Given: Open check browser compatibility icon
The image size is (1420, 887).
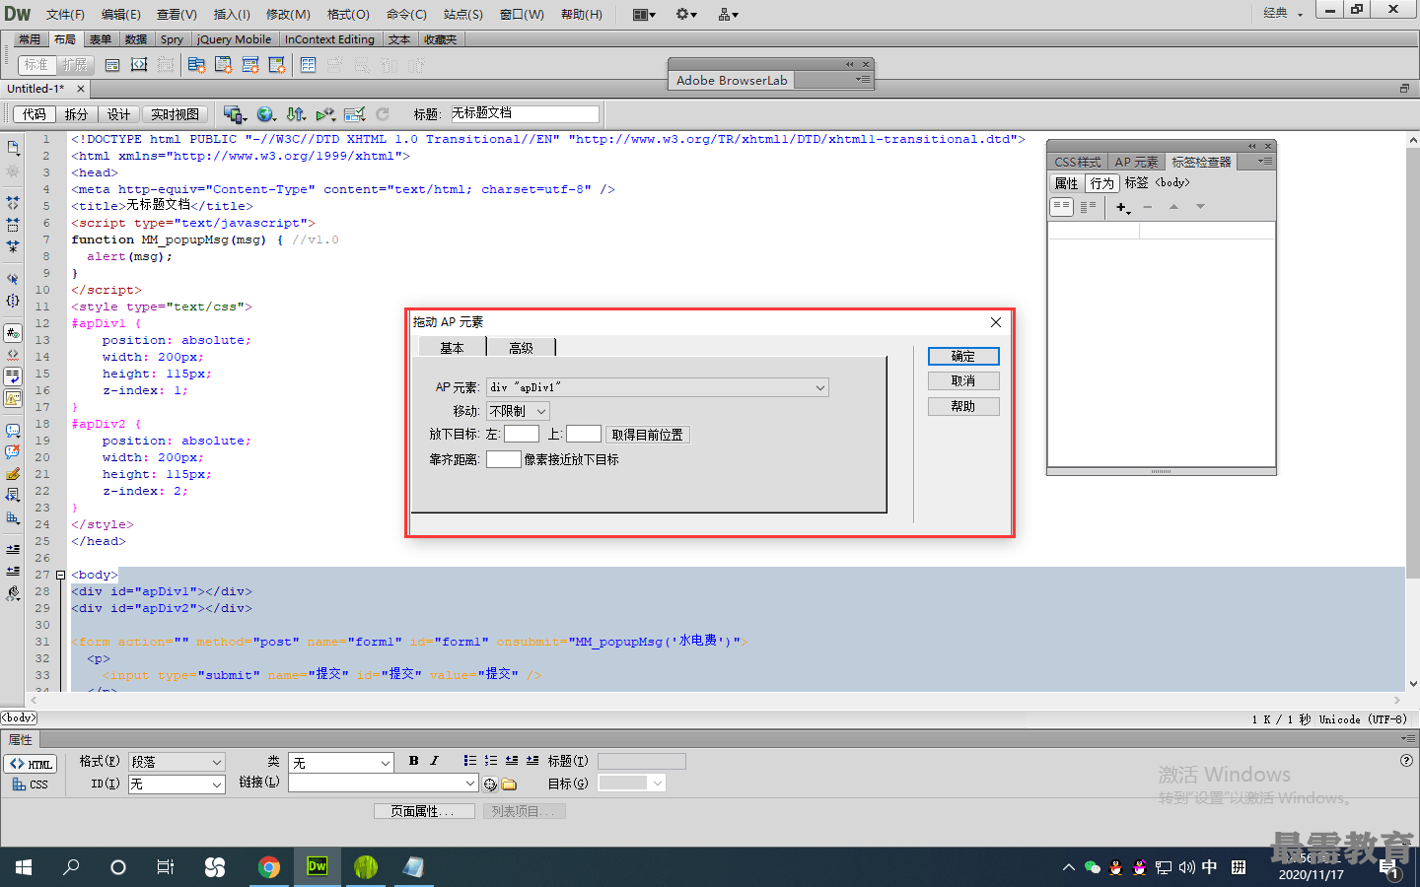Looking at the screenshot, I should (355, 114).
